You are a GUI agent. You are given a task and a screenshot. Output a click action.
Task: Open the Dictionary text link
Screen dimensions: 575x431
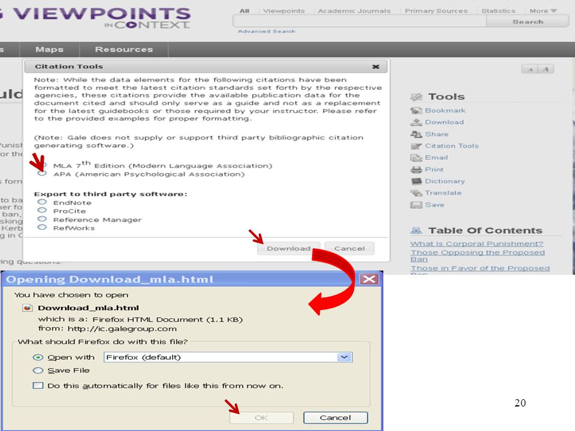(445, 181)
